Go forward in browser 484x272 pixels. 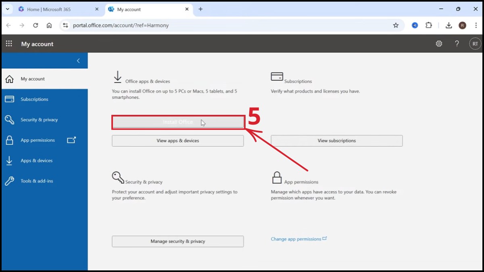coord(22,25)
